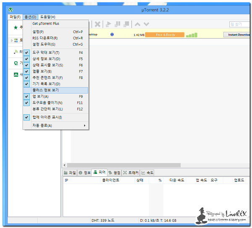Uncheck 도구 막대 보기(T) toolbar view
252x228 pixels.
point(55,52)
